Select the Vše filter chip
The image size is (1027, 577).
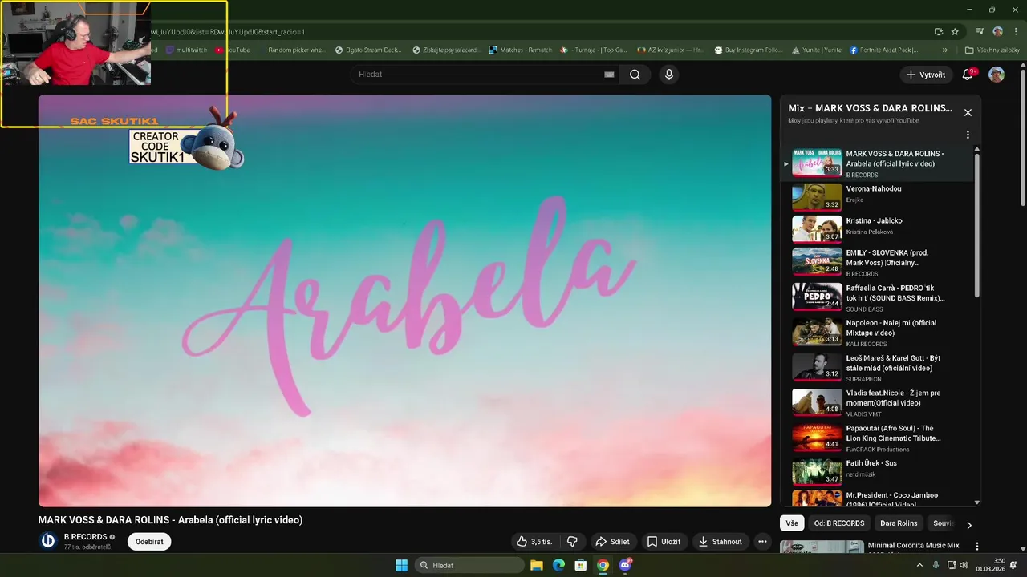coord(792,523)
